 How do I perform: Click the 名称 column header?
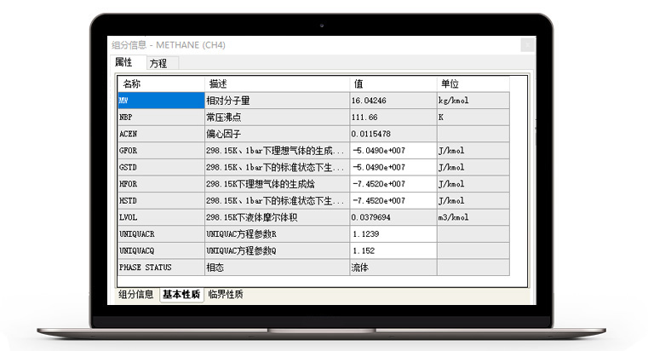click(161, 84)
